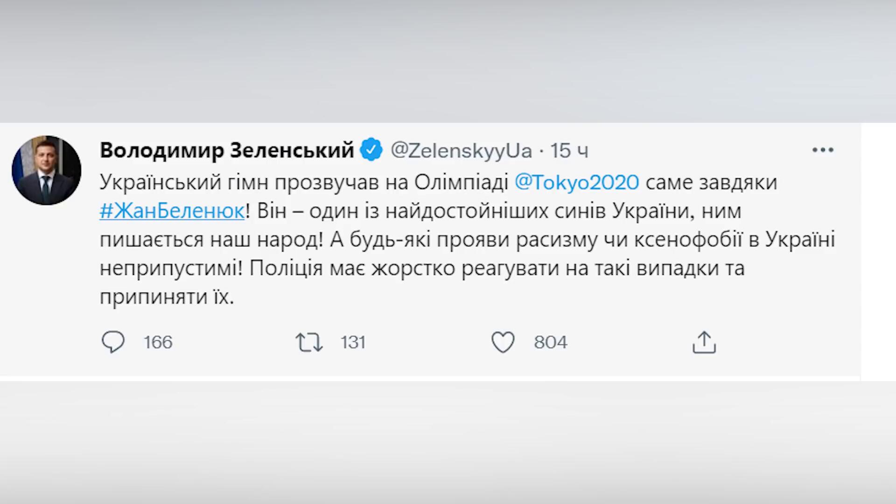The height and width of the screenshot is (504, 896).
Task: Open the three-dot more options menu
Action: point(823,150)
